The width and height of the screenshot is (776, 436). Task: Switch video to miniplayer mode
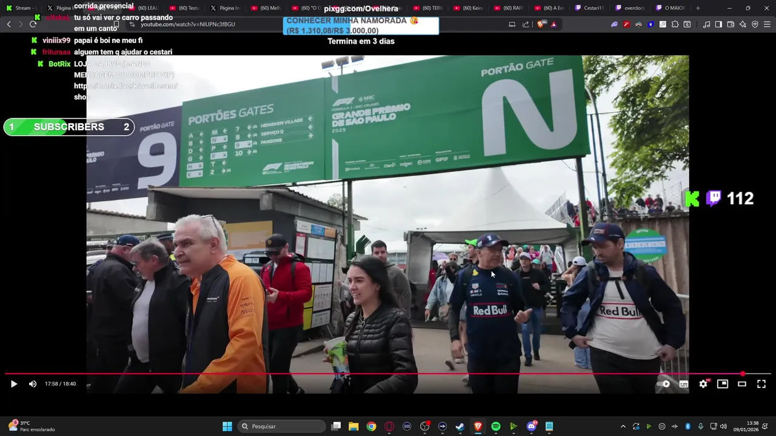click(x=723, y=384)
